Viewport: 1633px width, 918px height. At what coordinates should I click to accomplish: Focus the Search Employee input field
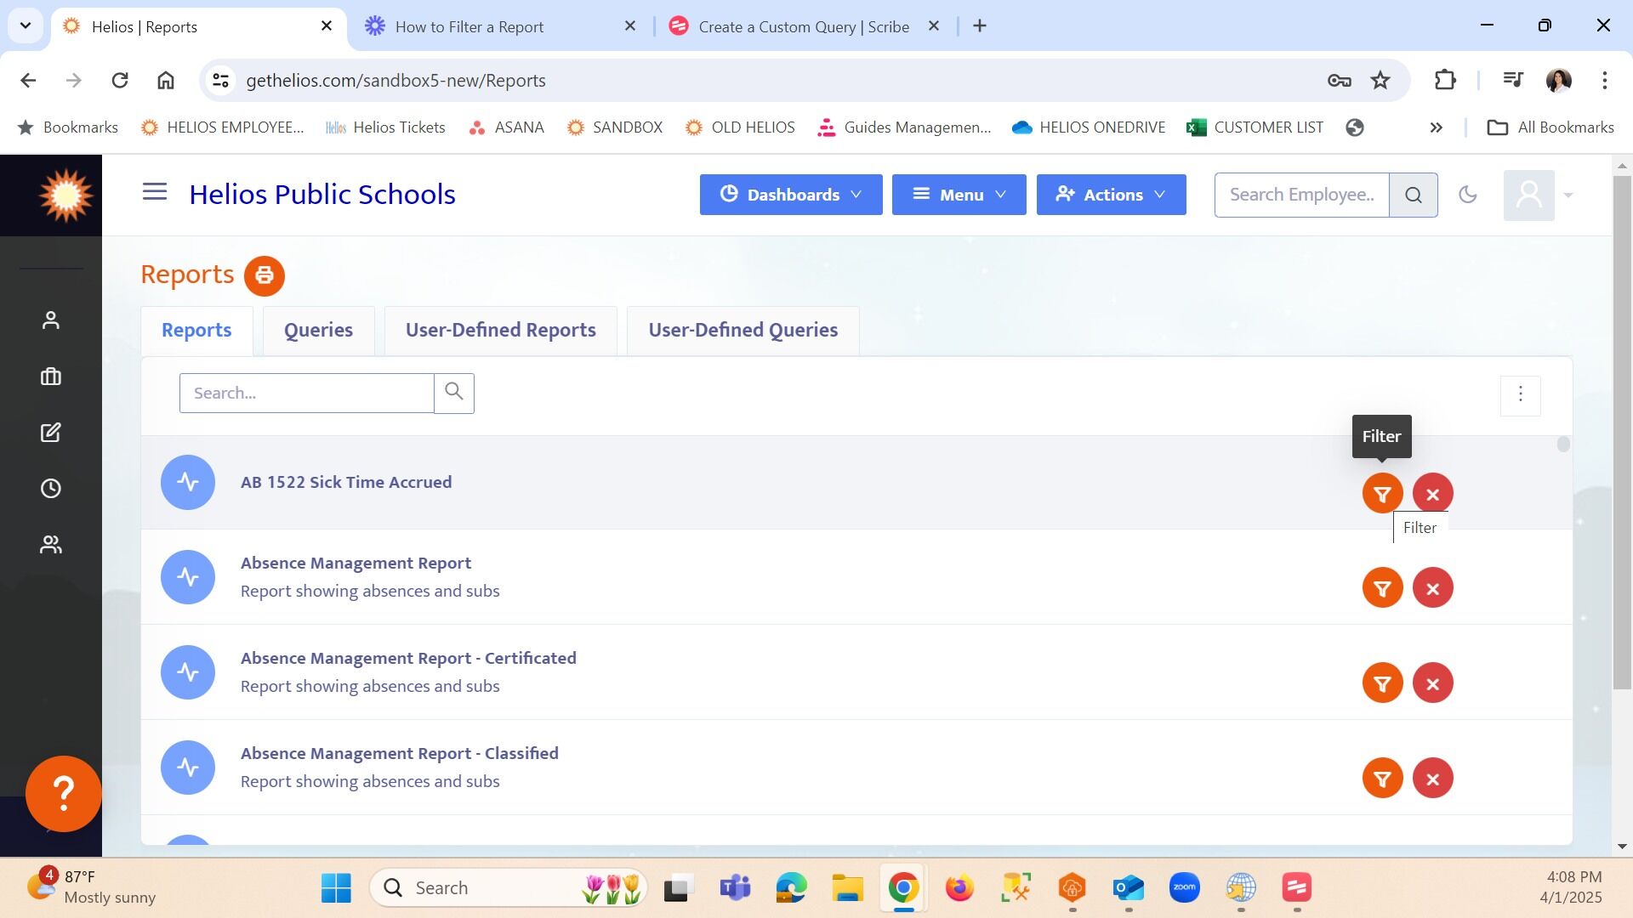point(1301,195)
